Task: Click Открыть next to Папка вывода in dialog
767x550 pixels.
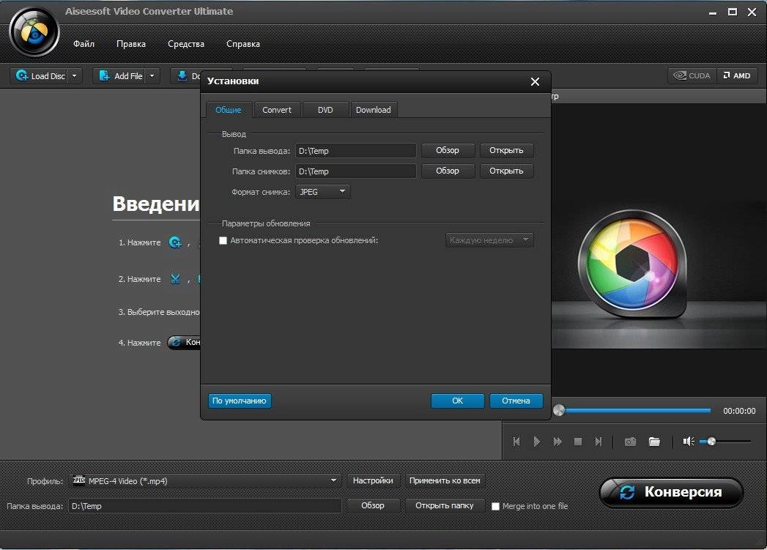Action: [x=506, y=151]
